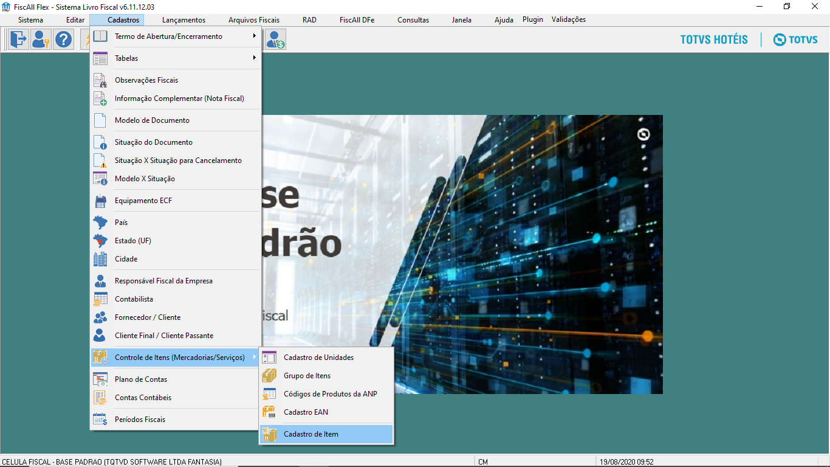The height and width of the screenshot is (467, 830).
Task: Click the box icon for Grupo de Itens
Action: [x=269, y=376]
